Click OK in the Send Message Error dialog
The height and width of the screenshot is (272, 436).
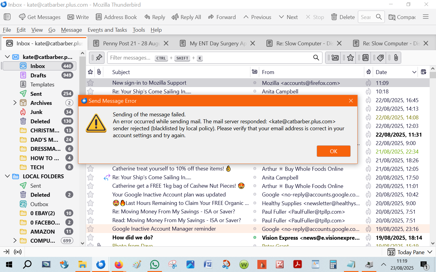334,151
